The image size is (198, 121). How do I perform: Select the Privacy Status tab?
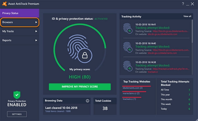pos(19,13)
